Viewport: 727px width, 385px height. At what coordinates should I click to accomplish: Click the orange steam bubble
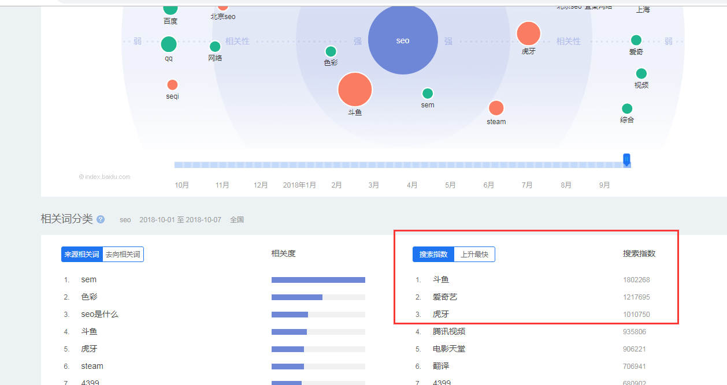click(x=496, y=108)
